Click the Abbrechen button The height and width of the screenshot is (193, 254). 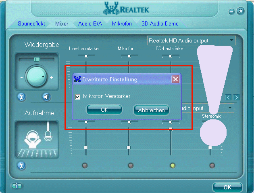pos(151,110)
